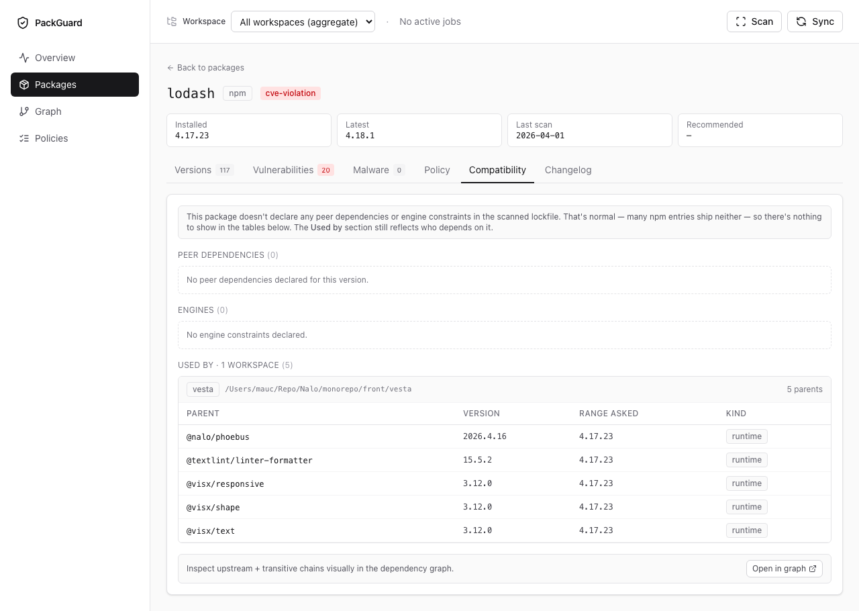
Task: Click the cve-violation badge
Action: coord(291,93)
